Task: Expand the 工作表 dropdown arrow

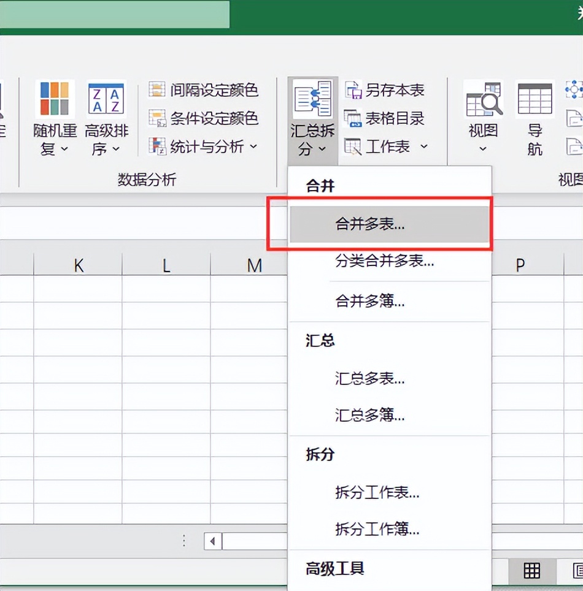Action: tap(425, 147)
